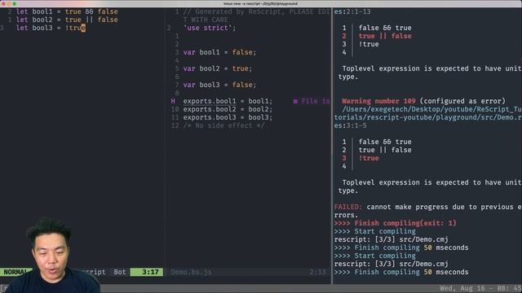Click the last '>>>> Finish compiling 50 mseconds' line
This screenshot has height=293, width=522.
401,272
